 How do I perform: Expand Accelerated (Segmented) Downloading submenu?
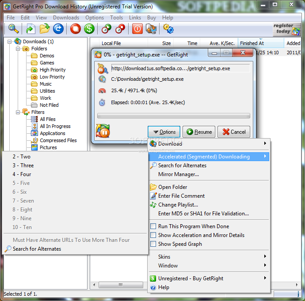(x=209, y=157)
